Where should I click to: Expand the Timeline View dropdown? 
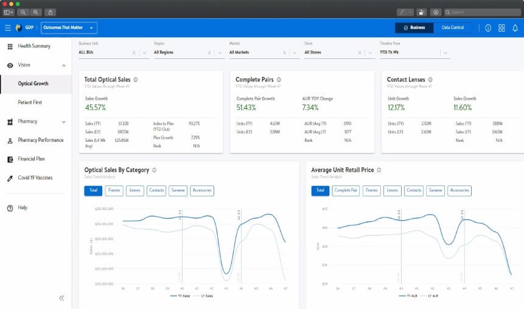pos(445,53)
